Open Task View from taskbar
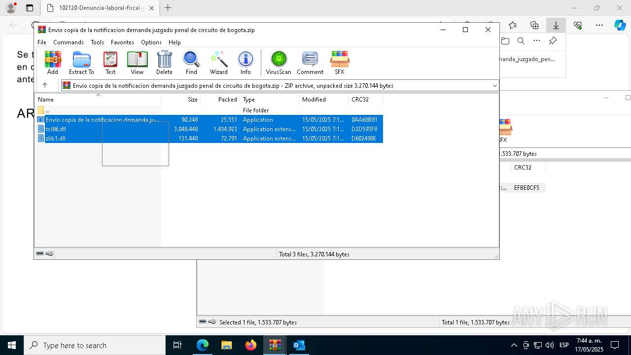631x355 pixels. pos(178,345)
